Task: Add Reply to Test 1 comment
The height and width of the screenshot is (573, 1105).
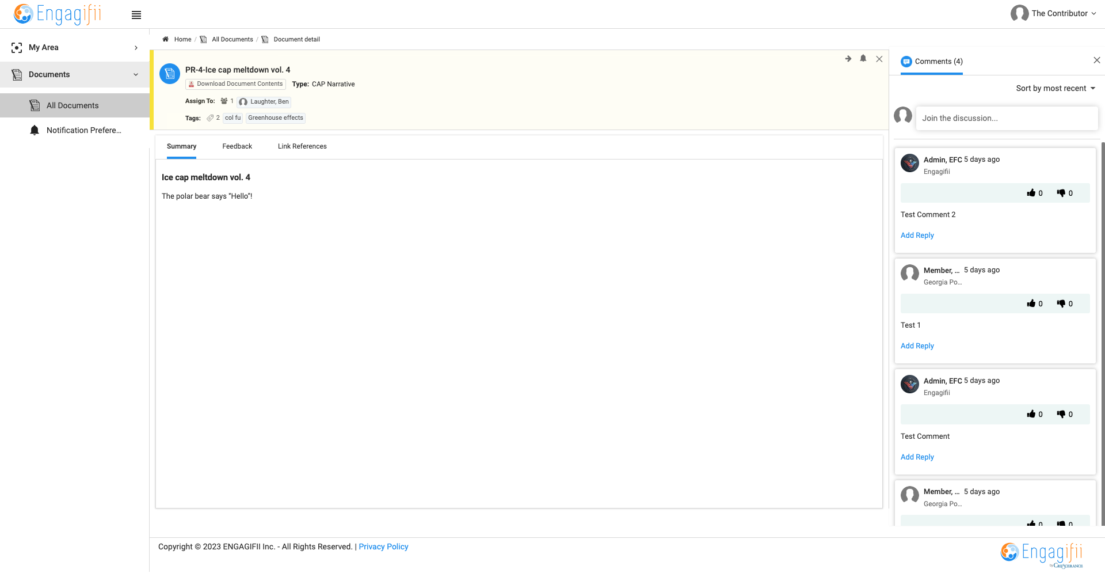Action: click(917, 346)
